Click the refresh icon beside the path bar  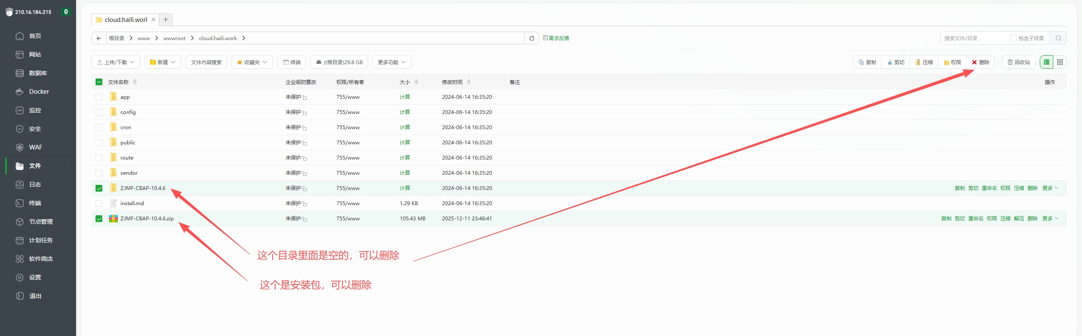[x=532, y=38]
